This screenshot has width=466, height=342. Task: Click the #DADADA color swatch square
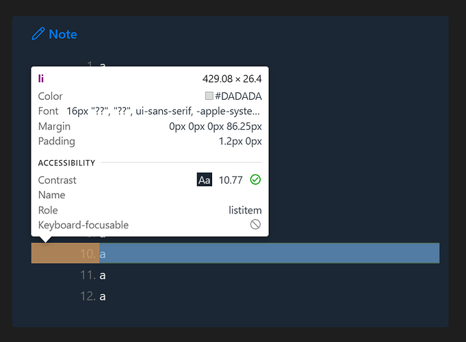coord(209,96)
